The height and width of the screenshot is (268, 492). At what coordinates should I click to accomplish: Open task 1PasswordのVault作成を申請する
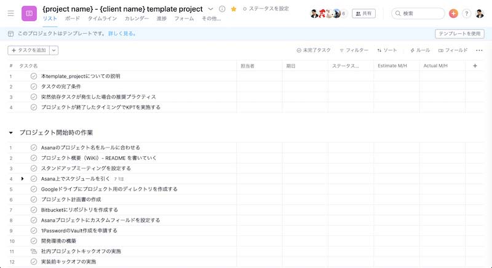point(79,231)
